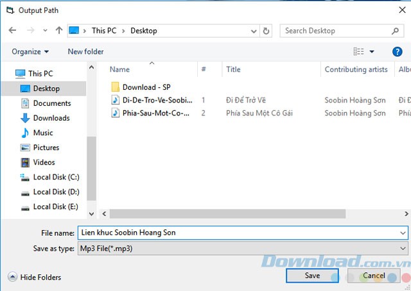Open Videos in navigation pane
This screenshot has height=291, width=411.
point(44,162)
